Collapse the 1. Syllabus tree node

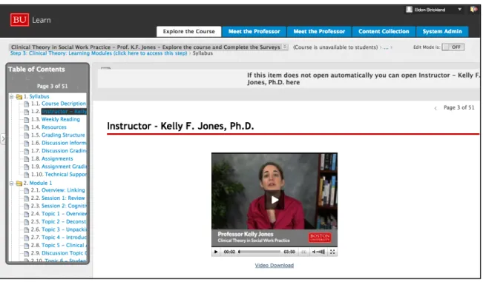point(12,97)
